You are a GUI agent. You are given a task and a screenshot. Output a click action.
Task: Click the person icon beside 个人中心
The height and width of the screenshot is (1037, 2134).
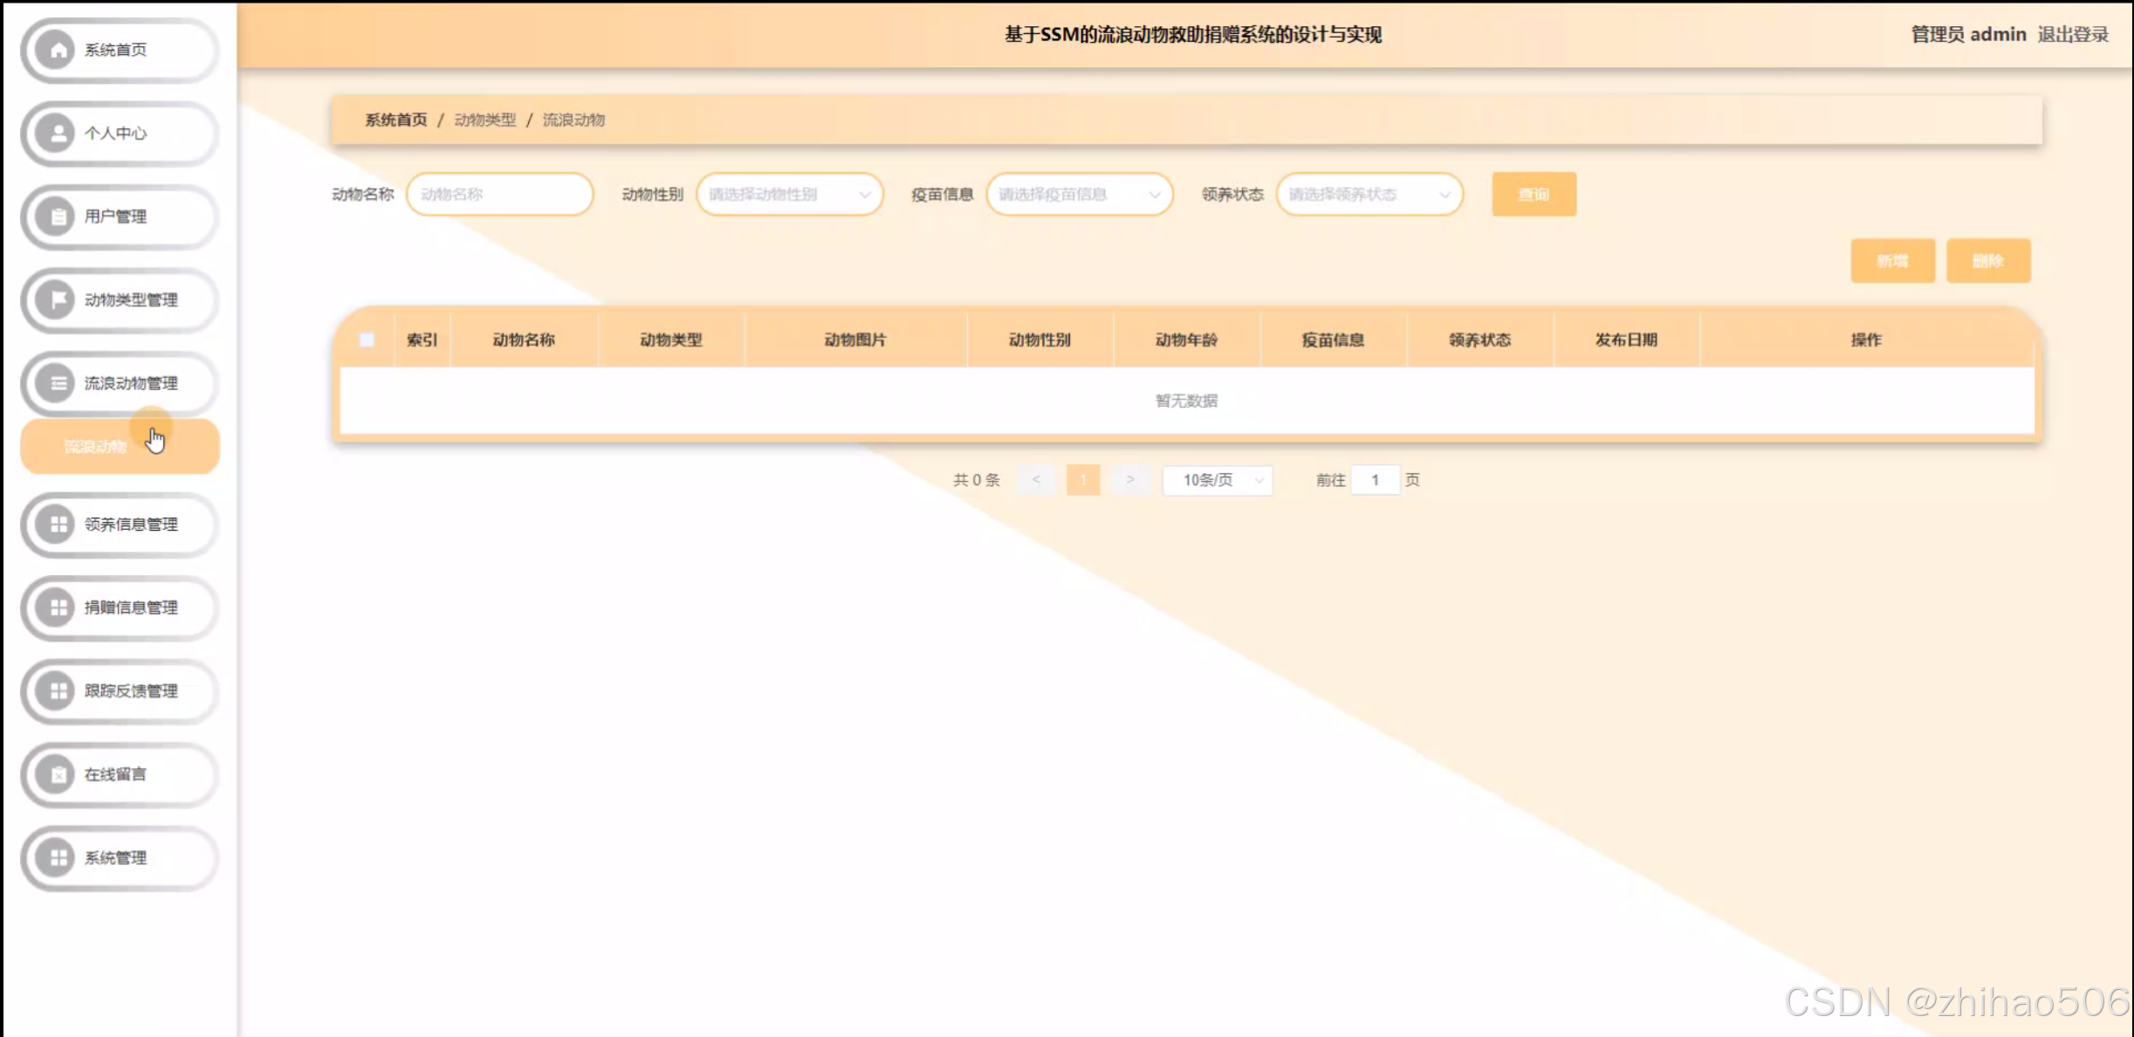[58, 134]
